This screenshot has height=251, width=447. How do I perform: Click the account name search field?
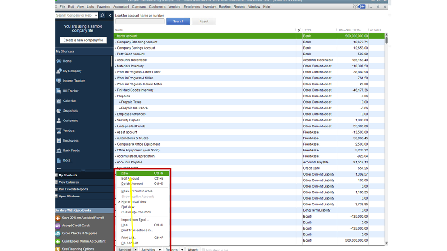tap(140, 21)
